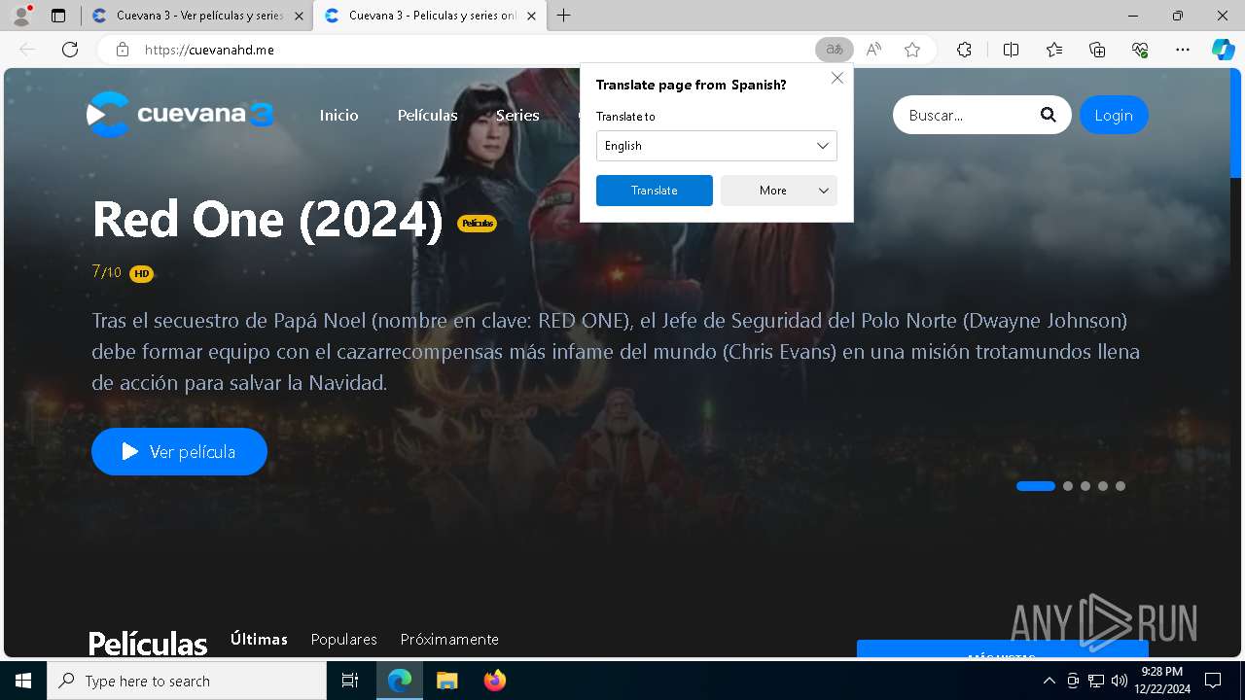Click the Cuevana 3 logo
This screenshot has height=700, width=1245.
(180, 115)
